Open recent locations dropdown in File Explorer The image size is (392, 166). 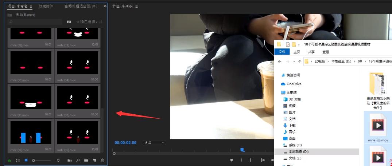pyautogui.click(x=294, y=62)
